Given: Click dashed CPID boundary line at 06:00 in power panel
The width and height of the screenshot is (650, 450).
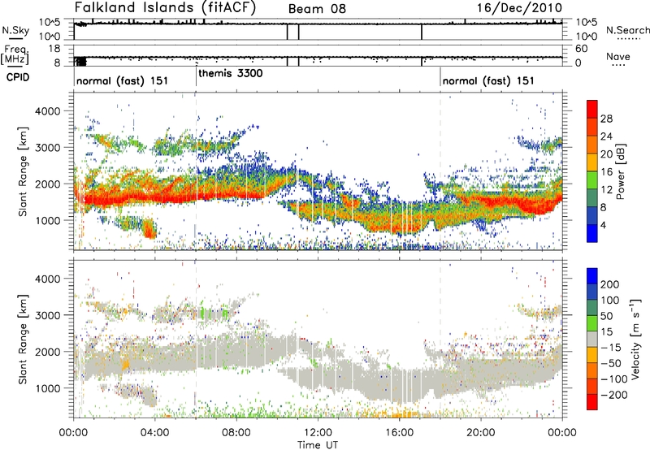Looking at the screenshot, I should pos(196,171).
